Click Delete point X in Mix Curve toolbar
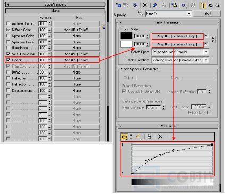The image size is (225, 194). (160, 136)
